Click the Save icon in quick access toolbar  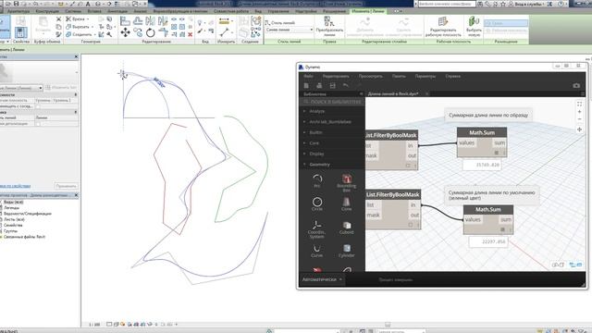(17, 4)
